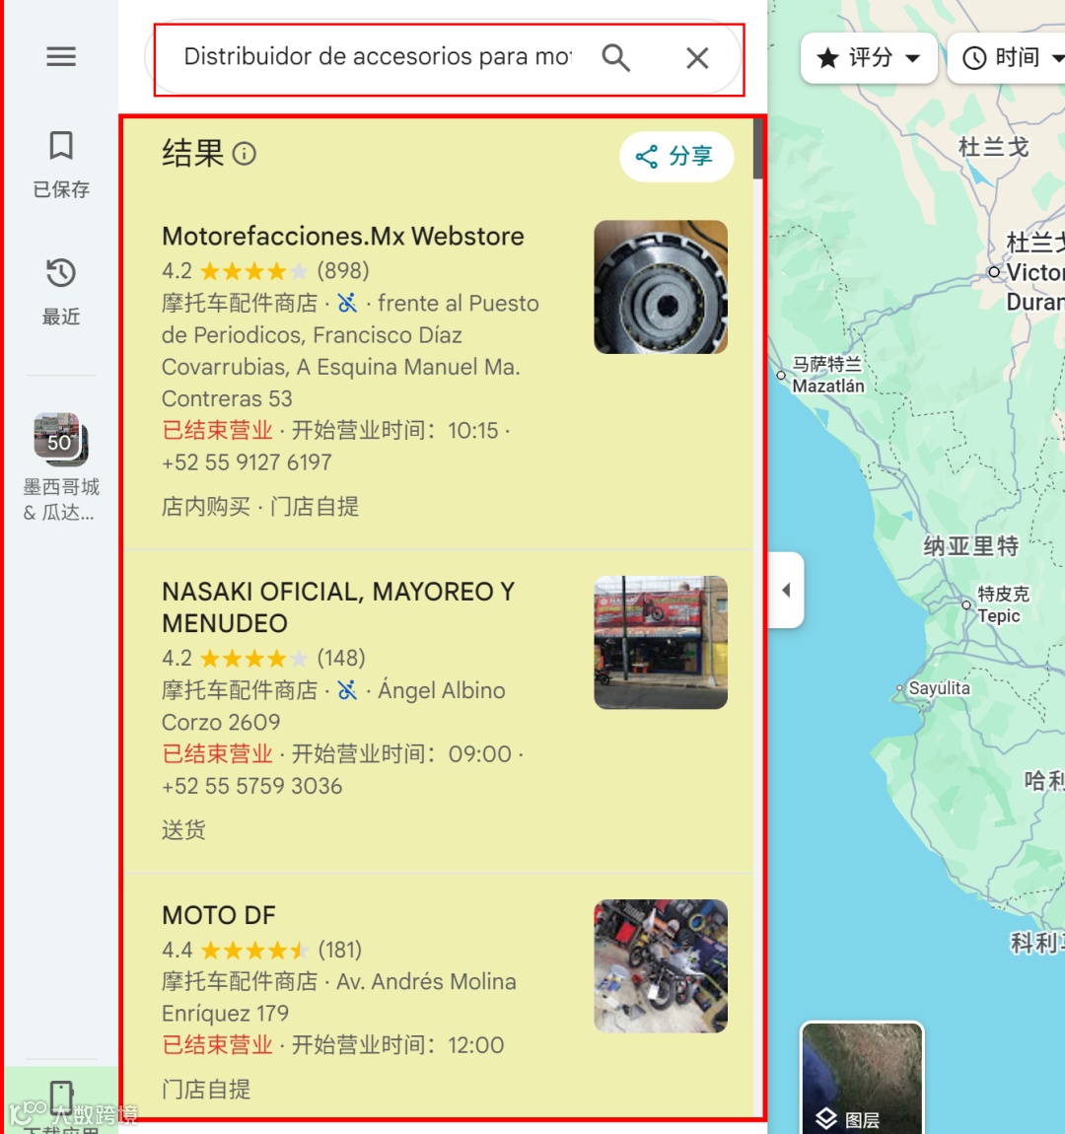Open Motorefacciones.Mx Webstore result
Viewport: 1065px width, 1134px height.
(343, 237)
